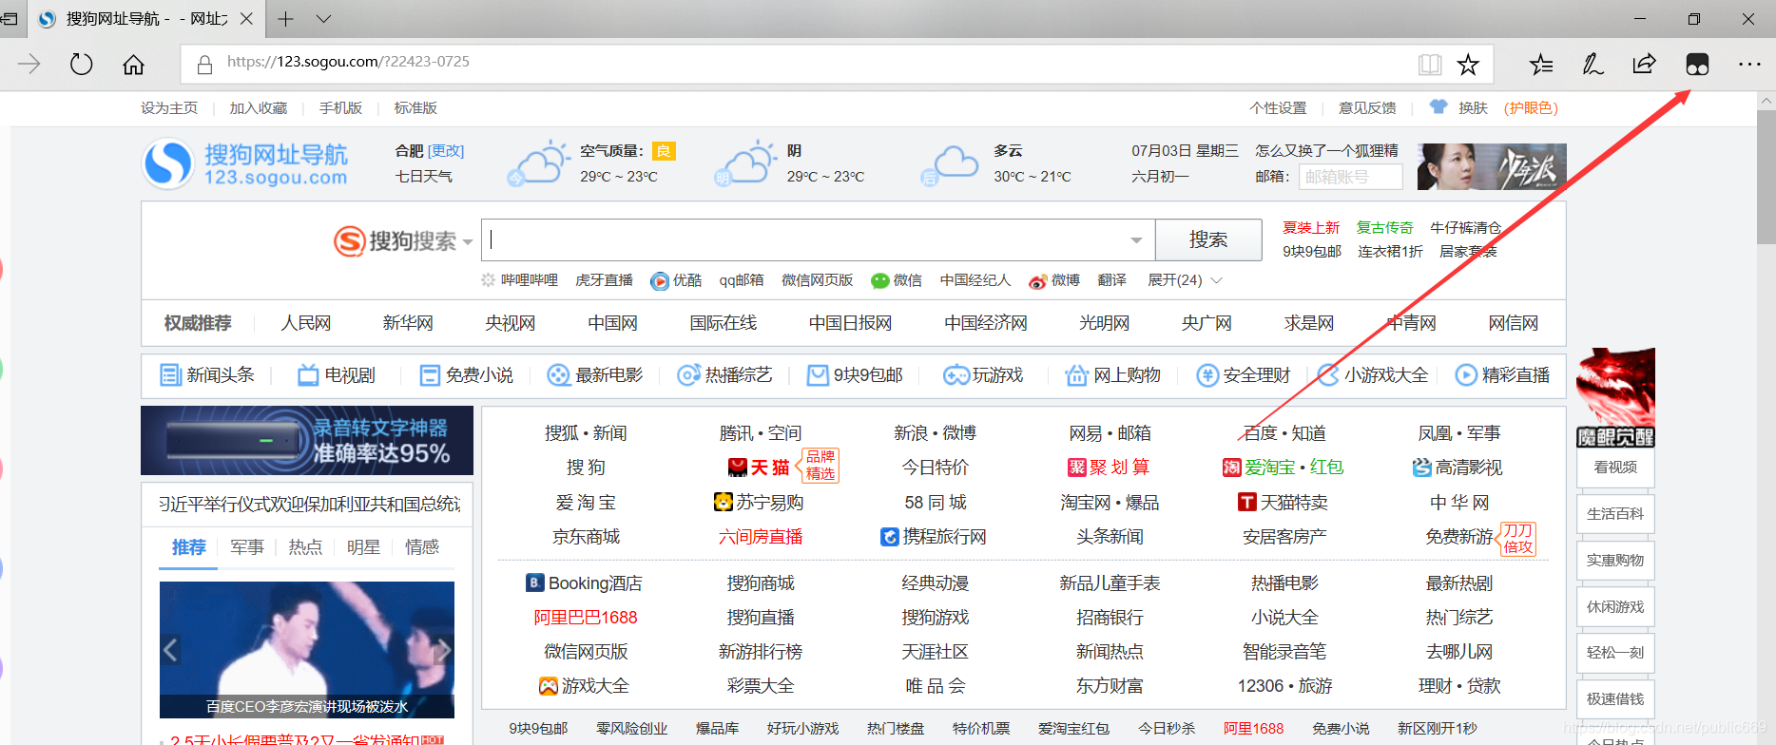Image resolution: width=1776 pixels, height=745 pixels.
Task: Select the 情感 news tab
Action: point(422,547)
